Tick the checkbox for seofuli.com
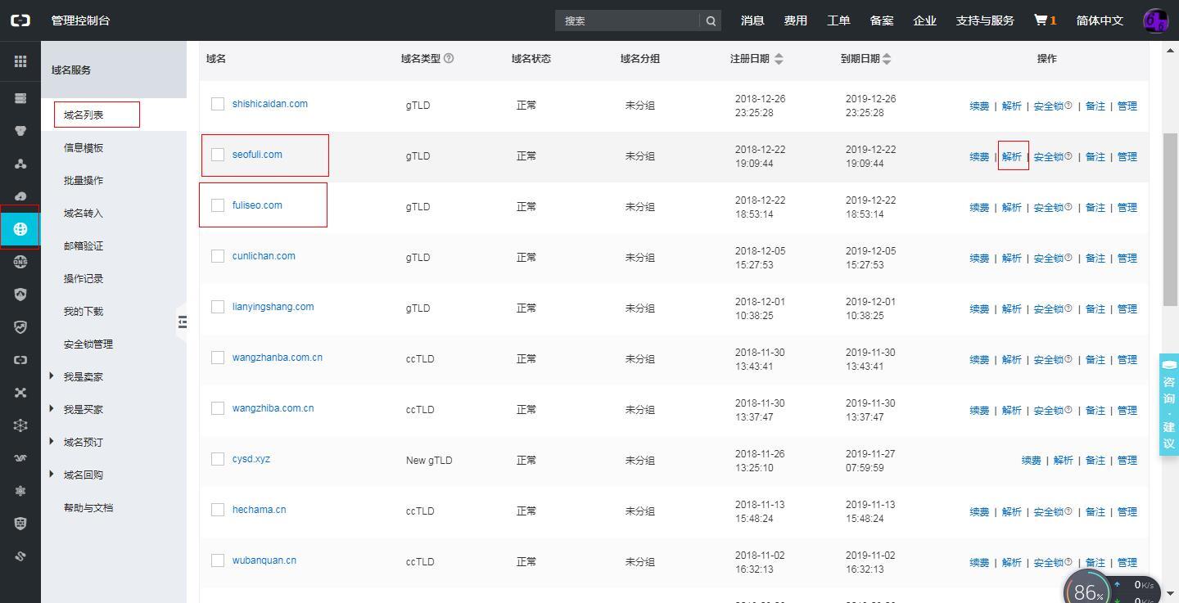Viewport: 1179px width, 603px height. coord(218,155)
